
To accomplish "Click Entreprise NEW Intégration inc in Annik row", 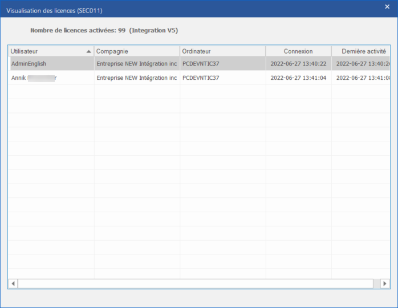I will (137, 78).
